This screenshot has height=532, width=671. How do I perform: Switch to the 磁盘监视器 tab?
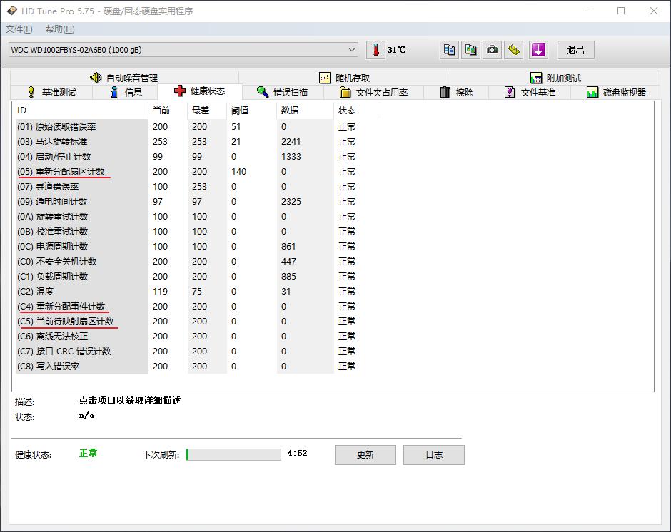[x=616, y=92]
